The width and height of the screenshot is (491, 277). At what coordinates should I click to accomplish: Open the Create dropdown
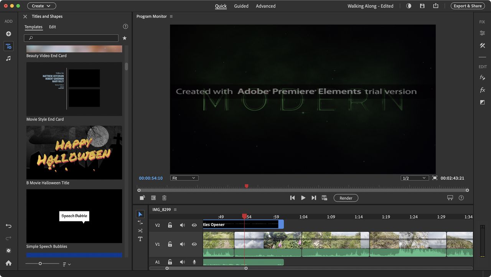(x=41, y=6)
